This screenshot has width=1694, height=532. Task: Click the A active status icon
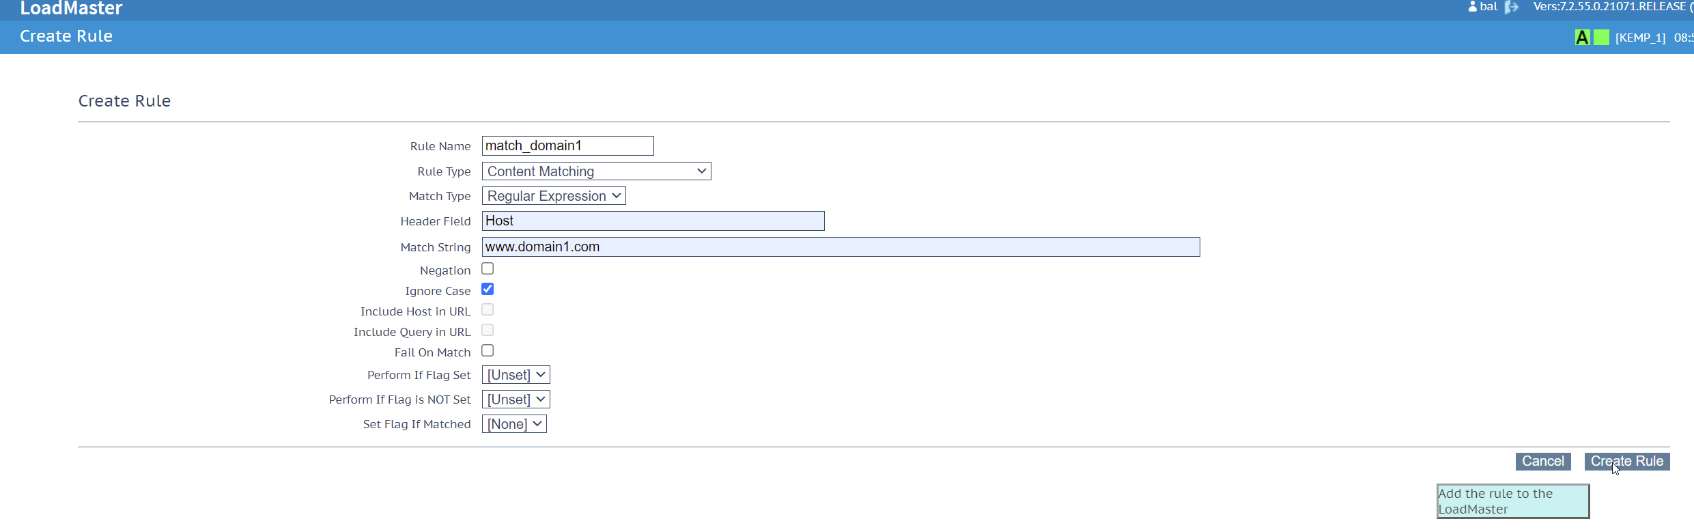pyautogui.click(x=1582, y=37)
